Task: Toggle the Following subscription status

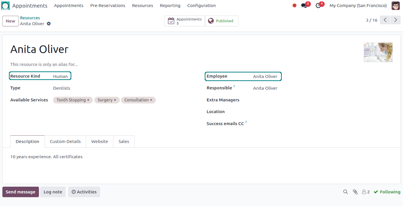Action: tap(387, 192)
